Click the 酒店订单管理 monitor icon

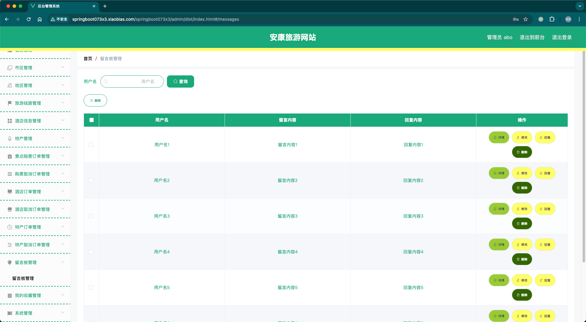coord(10,192)
